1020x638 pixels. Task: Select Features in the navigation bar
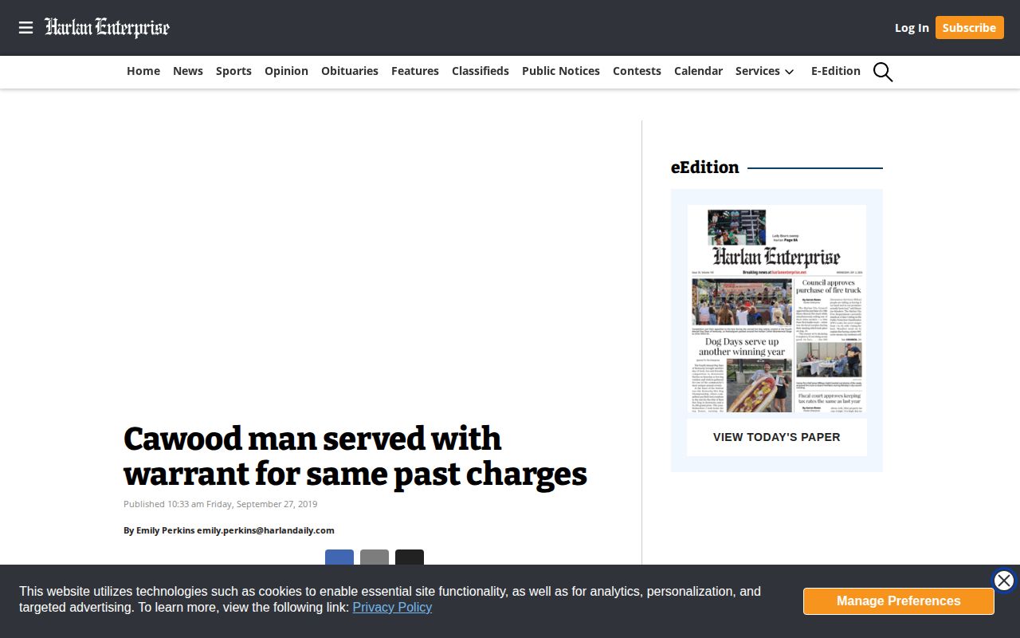pos(415,71)
